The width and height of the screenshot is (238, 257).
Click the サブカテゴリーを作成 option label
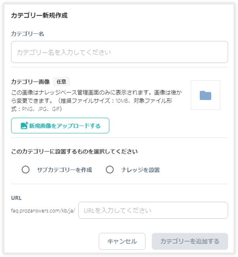click(x=65, y=170)
